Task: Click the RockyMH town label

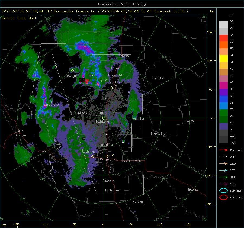Action: click(x=72, y=76)
